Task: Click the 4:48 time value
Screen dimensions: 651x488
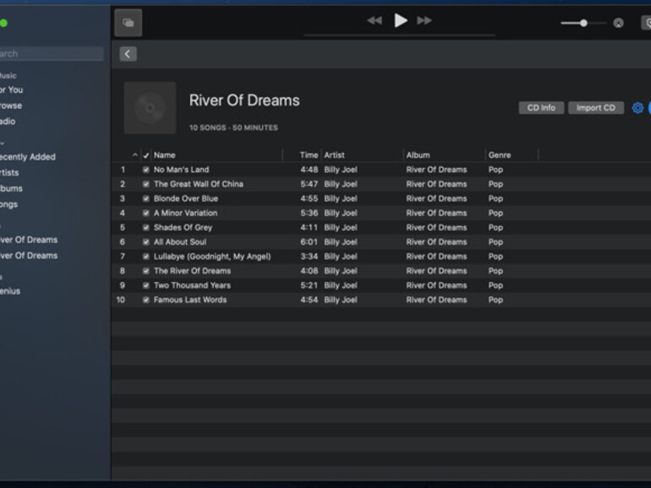Action: click(x=309, y=170)
